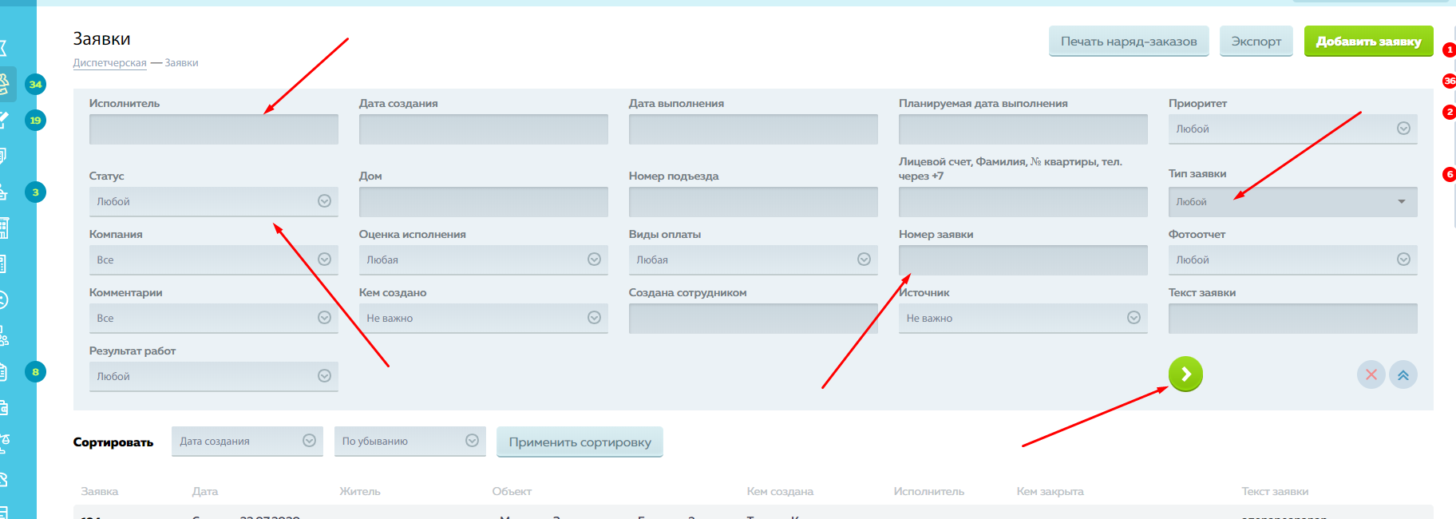1456x519 pixels.
Task: Click the Исполнитель column header in table
Action: coord(928,492)
